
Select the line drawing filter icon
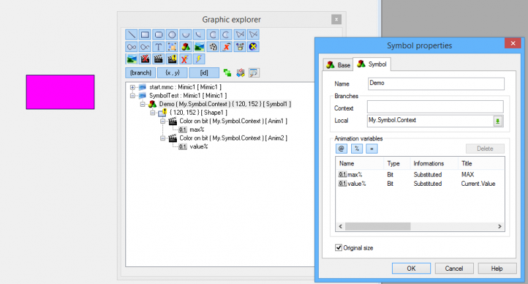point(131,35)
